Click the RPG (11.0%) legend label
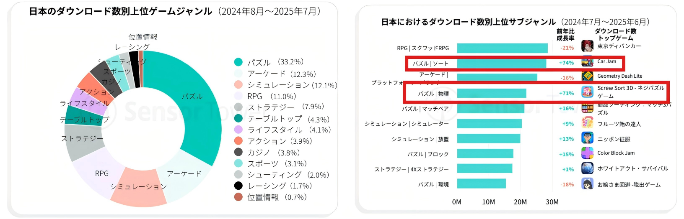684x219 pixels. (272, 97)
